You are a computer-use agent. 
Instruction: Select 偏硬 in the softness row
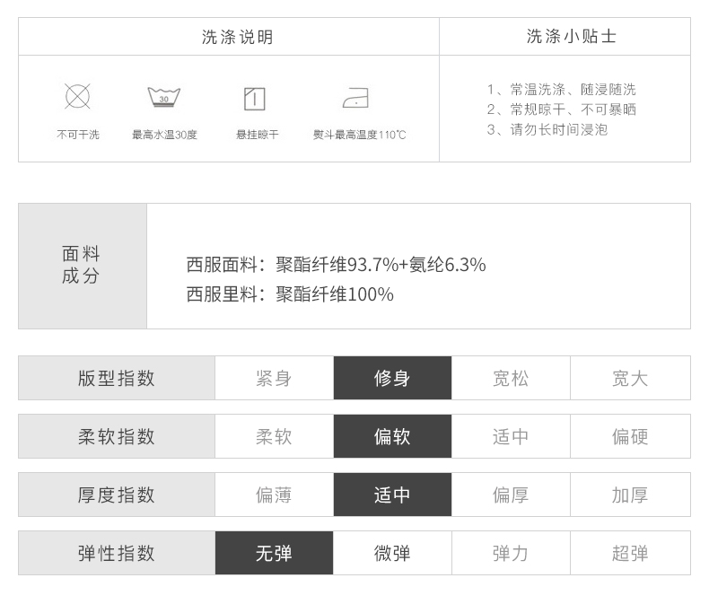pos(630,436)
